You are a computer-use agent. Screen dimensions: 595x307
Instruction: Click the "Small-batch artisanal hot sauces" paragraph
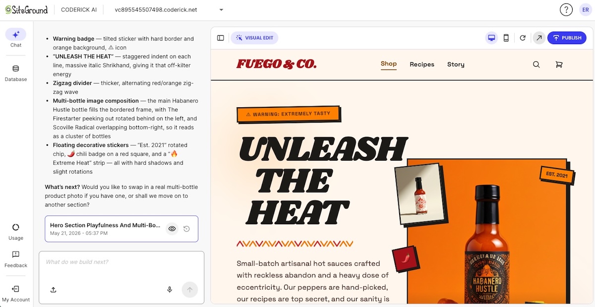pyautogui.click(x=313, y=281)
